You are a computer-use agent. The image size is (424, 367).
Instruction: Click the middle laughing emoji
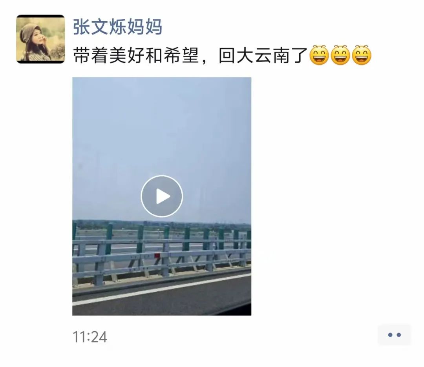point(340,55)
